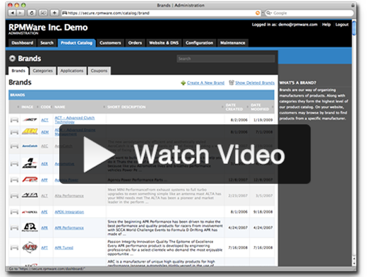The width and height of the screenshot is (367, 277).
Task: Switch to the Applications sub-tab
Action: pos(72,71)
